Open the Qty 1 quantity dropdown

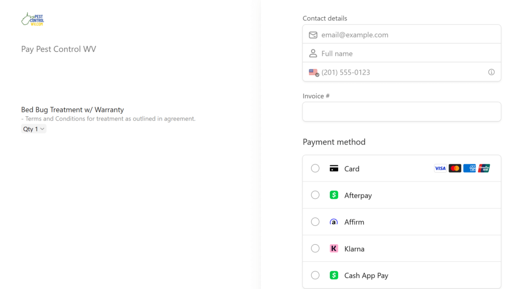click(33, 129)
